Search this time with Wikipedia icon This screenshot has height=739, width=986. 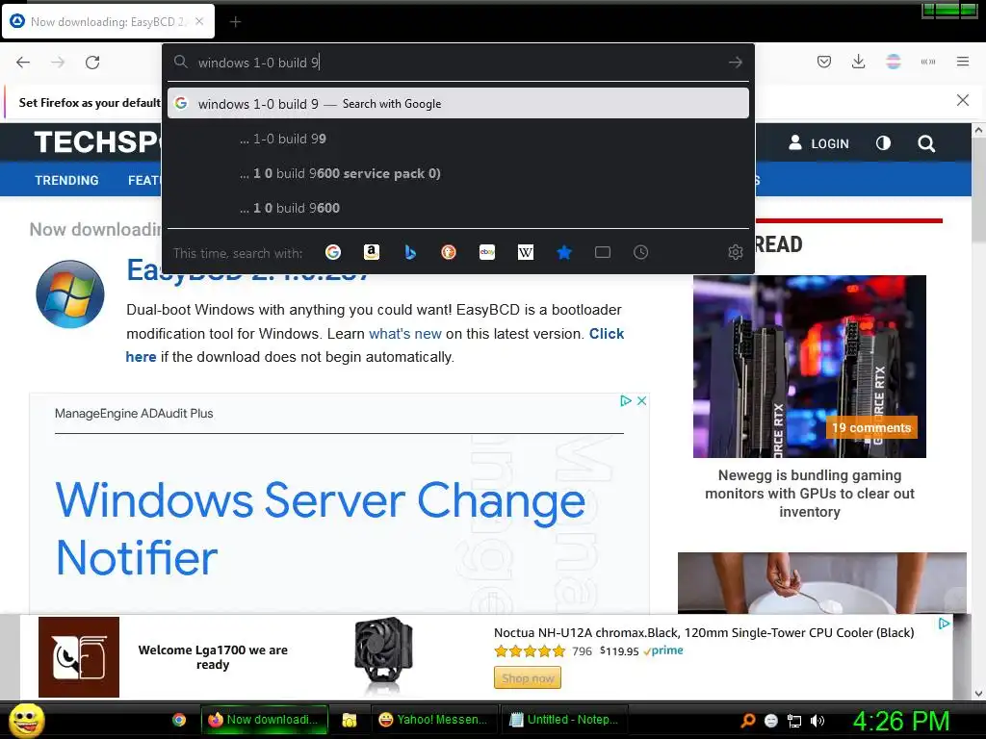pyautogui.click(x=526, y=253)
